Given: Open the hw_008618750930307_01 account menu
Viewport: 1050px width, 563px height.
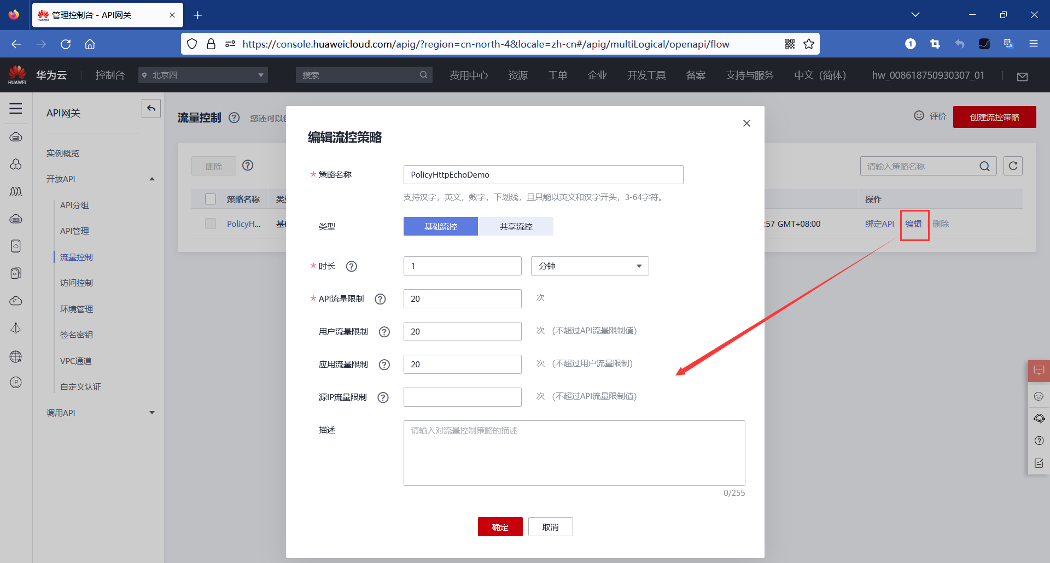Looking at the screenshot, I should click(x=928, y=75).
